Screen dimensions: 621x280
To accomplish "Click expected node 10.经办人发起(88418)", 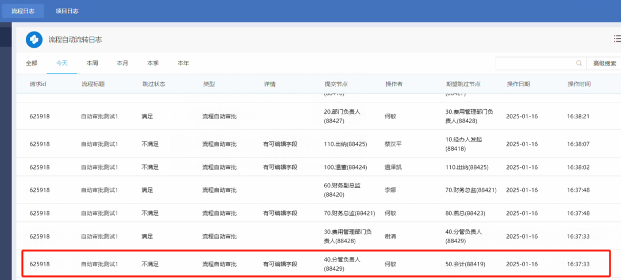I will (464, 144).
